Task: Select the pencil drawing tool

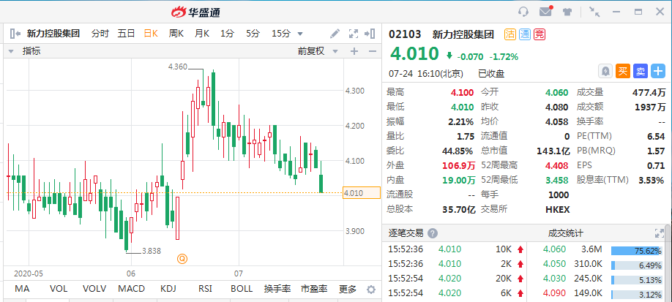Action: point(335,34)
